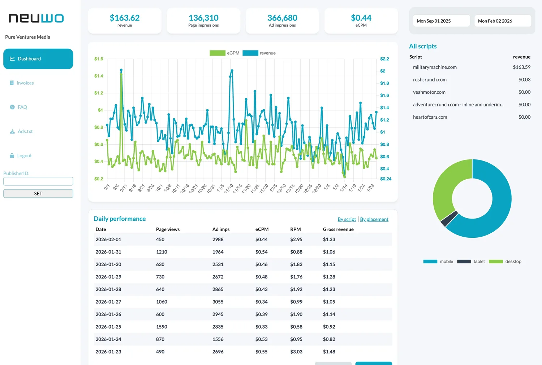Open the FAQ page from sidebar
The width and height of the screenshot is (542, 365).
pos(22,107)
